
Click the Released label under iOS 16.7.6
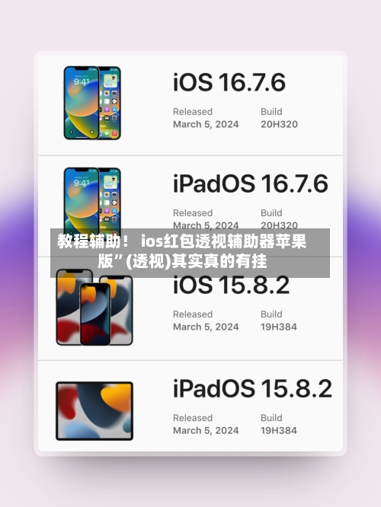click(x=193, y=112)
